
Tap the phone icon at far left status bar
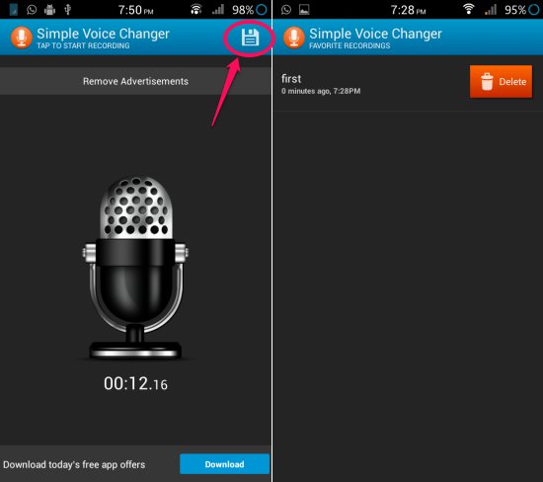[14, 9]
